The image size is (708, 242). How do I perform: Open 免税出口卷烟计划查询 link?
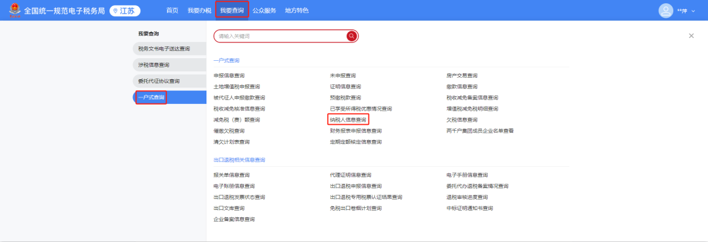coord(356,208)
